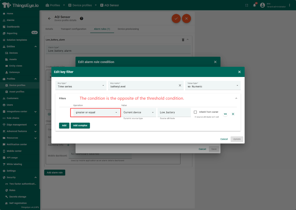Toggle fullscreen mode icon in header
This screenshot has width=296, height=210.
[x=247, y=5]
